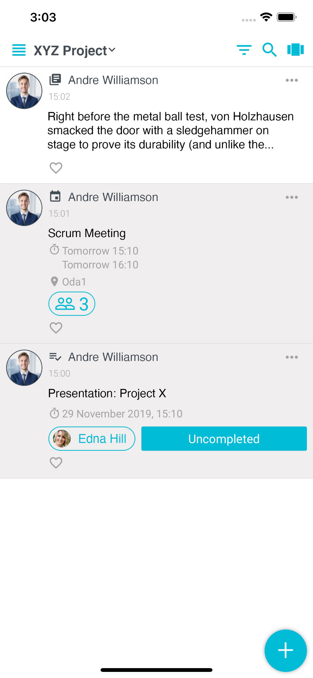
Task: Open the side panel view icon
Action: pos(295,50)
